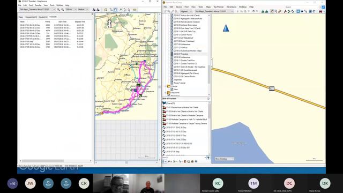The width and height of the screenshot is (343, 193).
Task: Zoom out using MapSource toolbar magnifier minus
Action: tap(62, 10)
